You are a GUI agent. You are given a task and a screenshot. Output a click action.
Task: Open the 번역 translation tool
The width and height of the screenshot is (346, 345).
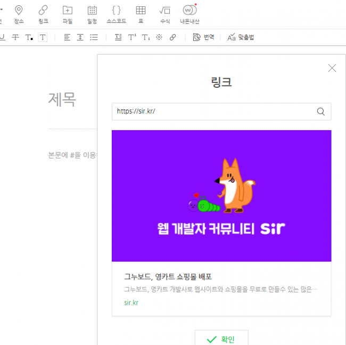coord(203,37)
